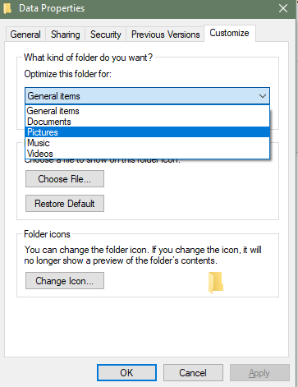The height and width of the screenshot is (387, 298).
Task: Select the Customize tab
Action: pos(229,33)
